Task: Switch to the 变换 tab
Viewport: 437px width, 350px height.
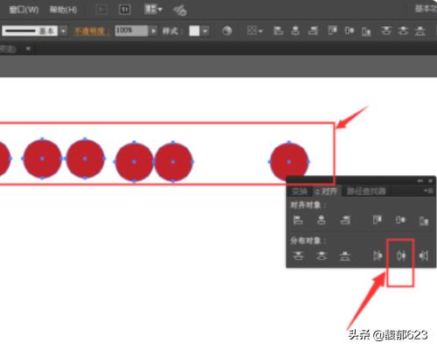Action: tap(300, 192)
